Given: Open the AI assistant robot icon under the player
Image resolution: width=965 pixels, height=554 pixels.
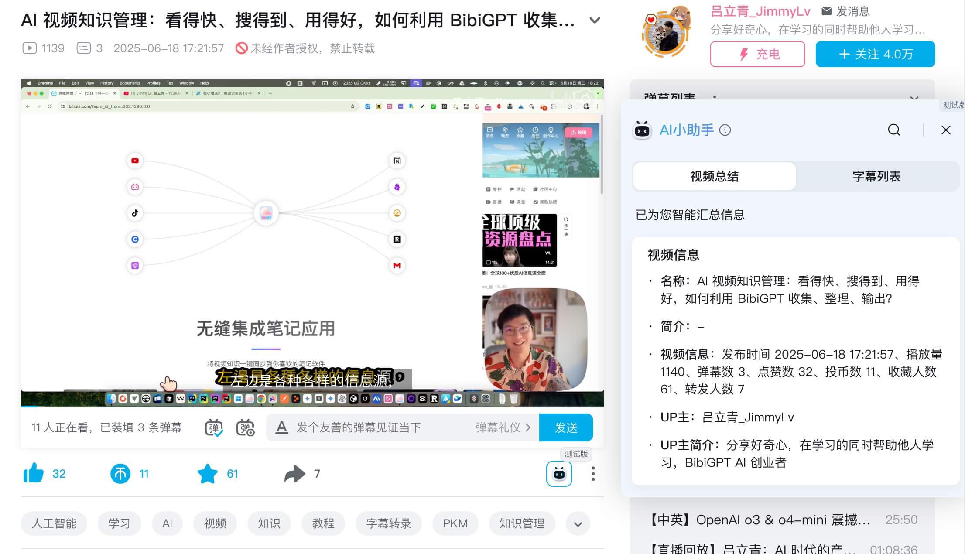Looking at the screenshot, I should tap(559, 474).
